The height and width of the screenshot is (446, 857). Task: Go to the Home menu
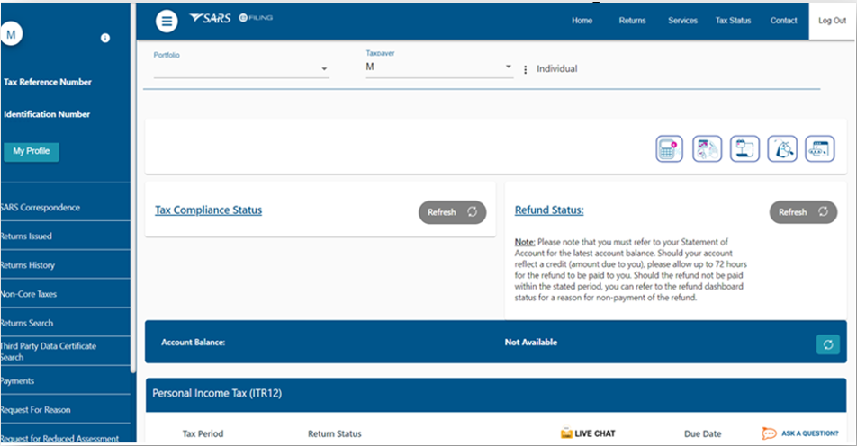[x=582, y=21]
